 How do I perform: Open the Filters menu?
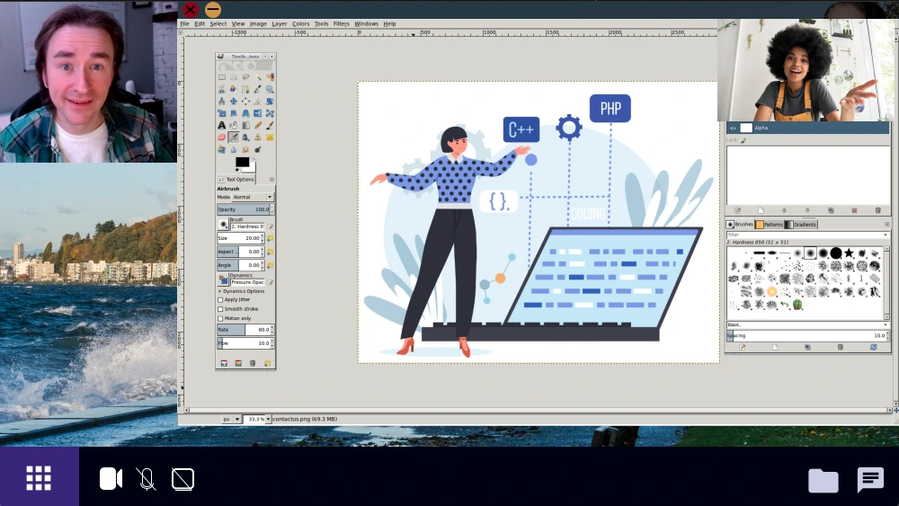(341, 23)
